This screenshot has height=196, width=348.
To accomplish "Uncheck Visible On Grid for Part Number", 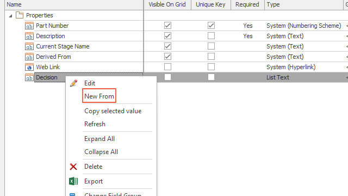I will (x=168, y=26).
